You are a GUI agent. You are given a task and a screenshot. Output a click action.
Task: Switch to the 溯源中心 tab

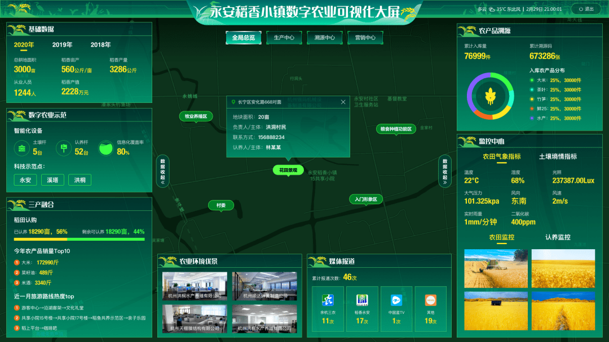[324, 38]
